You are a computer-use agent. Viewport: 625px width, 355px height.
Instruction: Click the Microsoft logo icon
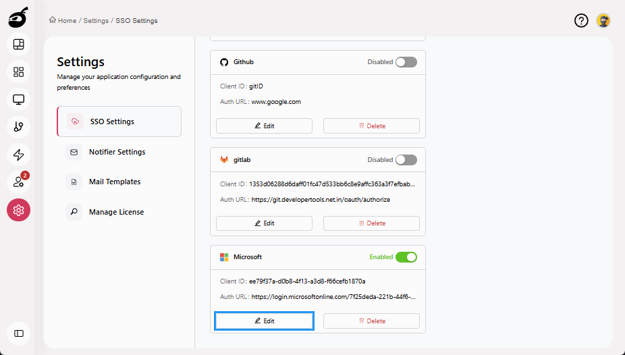tap(224, 257)
